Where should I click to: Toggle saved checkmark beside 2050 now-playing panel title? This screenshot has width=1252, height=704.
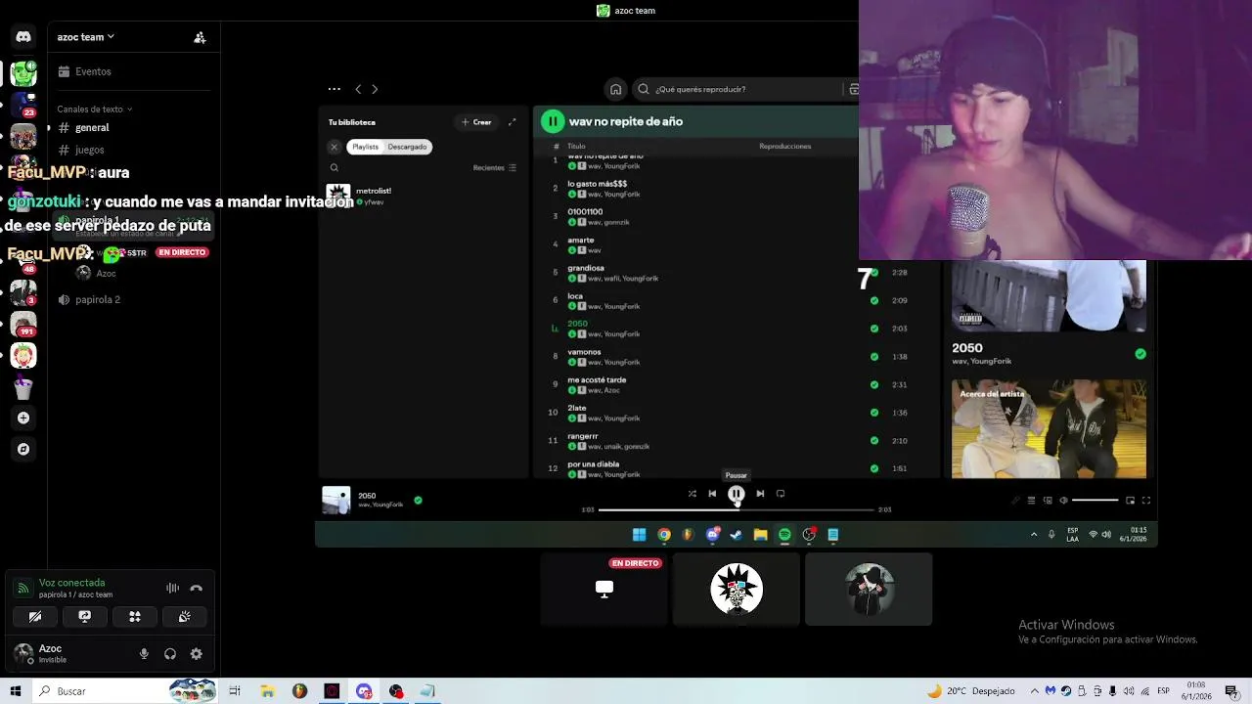click(1140, 354)
